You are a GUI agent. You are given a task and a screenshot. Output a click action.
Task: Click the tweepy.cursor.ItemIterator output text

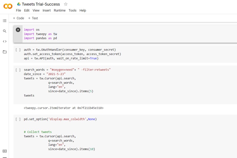[64, 108]
